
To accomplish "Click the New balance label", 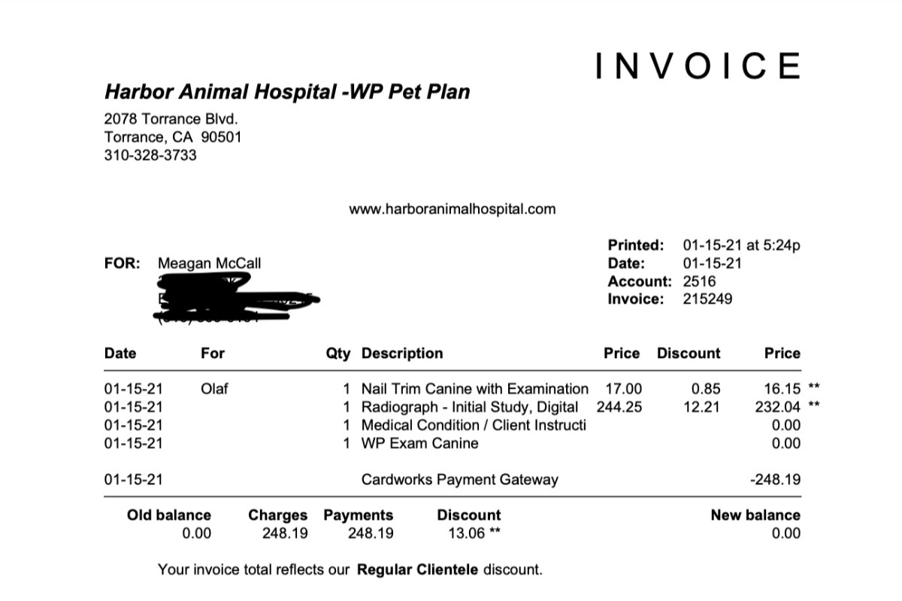I will tap(755, 515).
